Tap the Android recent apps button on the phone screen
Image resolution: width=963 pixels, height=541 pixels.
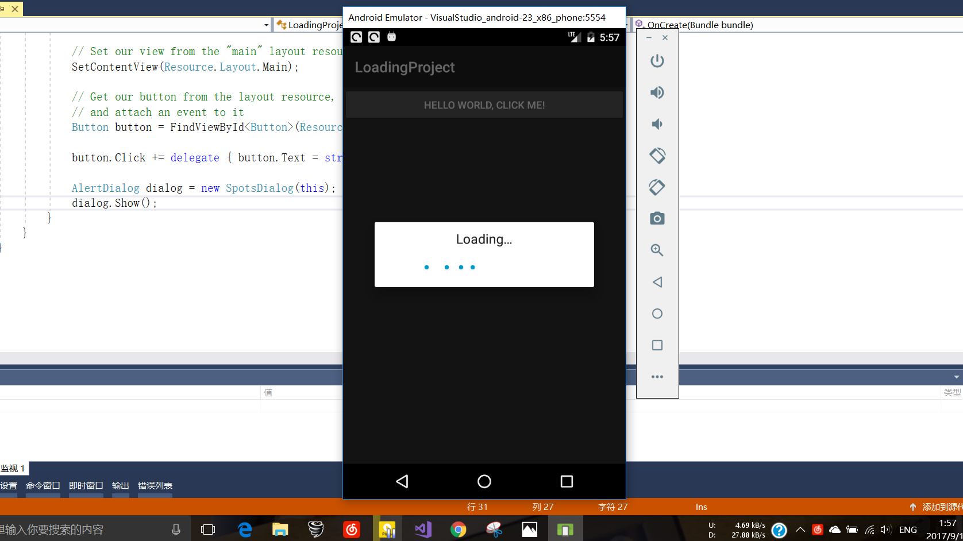pos(567,481)
